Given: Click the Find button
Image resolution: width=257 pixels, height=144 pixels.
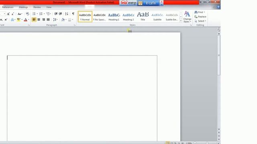Looking at the screenshot, I should tap(200, 12).
